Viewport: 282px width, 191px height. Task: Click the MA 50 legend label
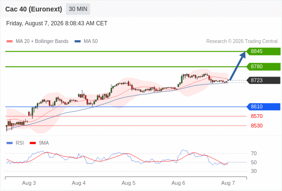click(x=91, y=42)
